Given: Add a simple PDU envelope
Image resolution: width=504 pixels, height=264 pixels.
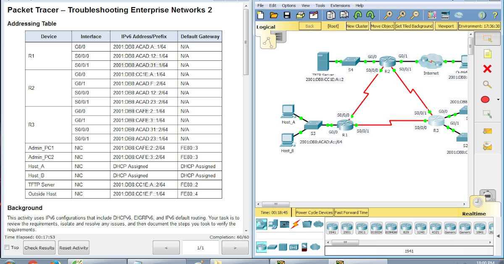Looking at the screenshot, I should [x=487, y=131].
